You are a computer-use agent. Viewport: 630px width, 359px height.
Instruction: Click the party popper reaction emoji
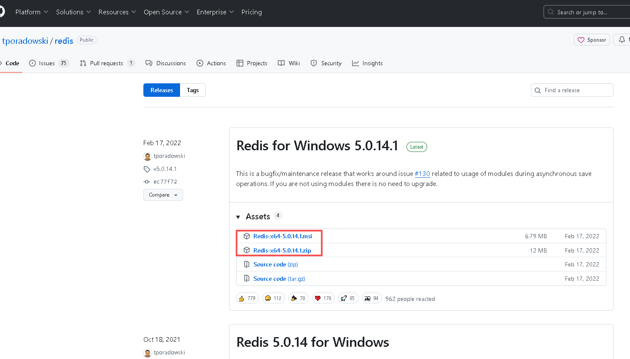tap(294, 298)
